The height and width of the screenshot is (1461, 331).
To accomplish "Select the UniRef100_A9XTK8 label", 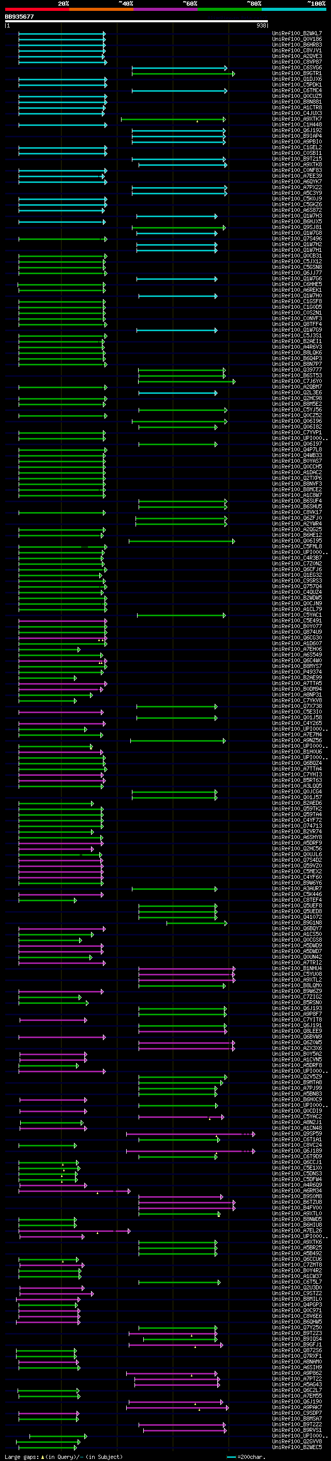I will pyautogui.click(x=296, y=164).
